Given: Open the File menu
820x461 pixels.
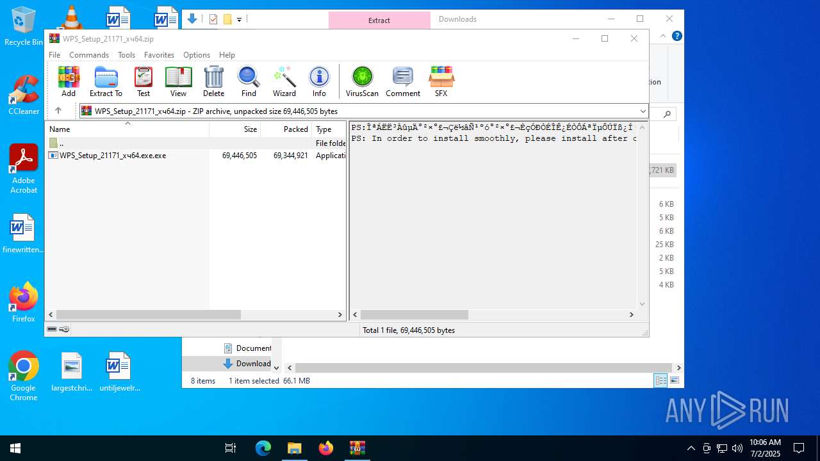Looking at the screenshot, I should (54, 55).
